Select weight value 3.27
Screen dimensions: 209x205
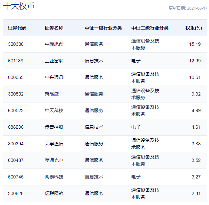coord(196,177)
